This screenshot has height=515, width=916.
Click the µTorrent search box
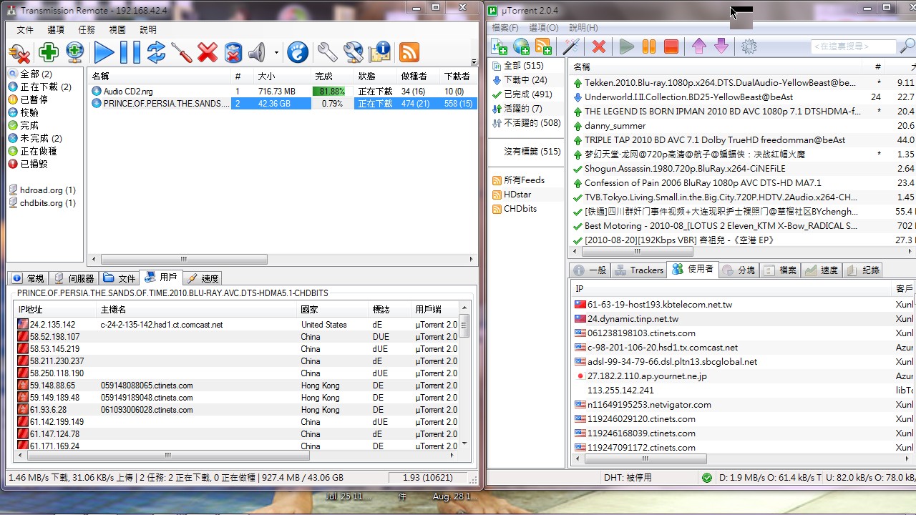852,46
